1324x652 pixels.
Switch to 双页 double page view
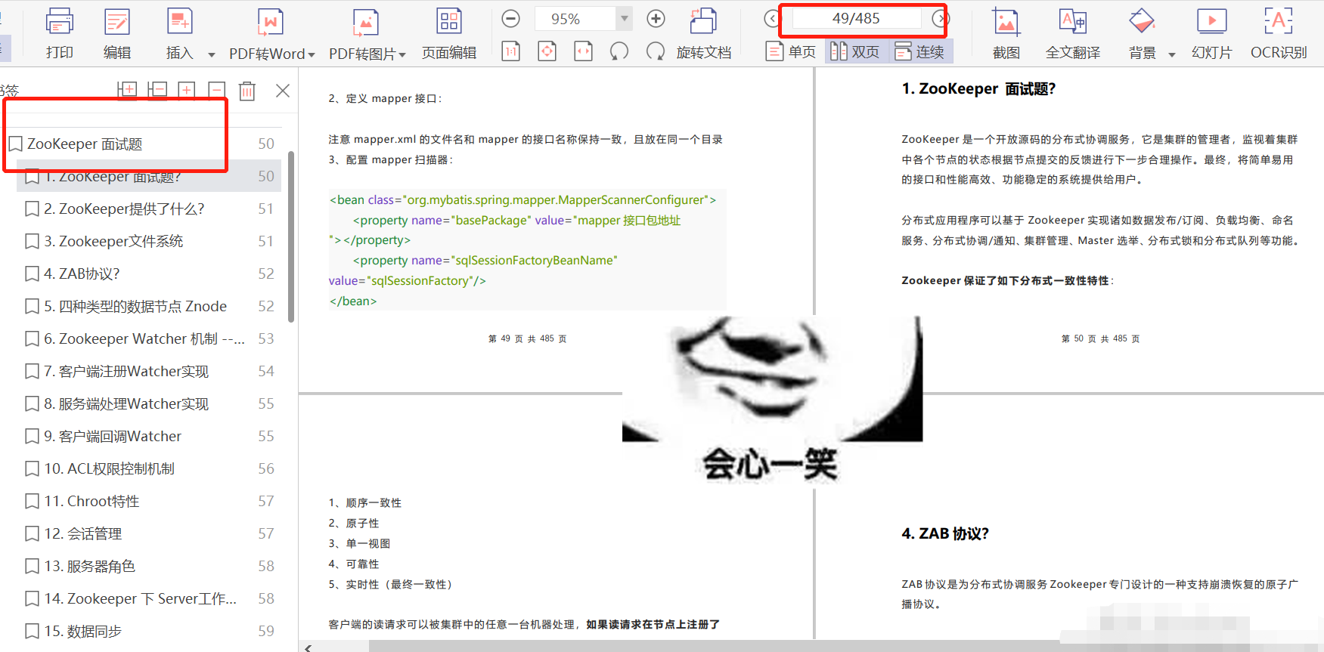click(x=854, y=51)
